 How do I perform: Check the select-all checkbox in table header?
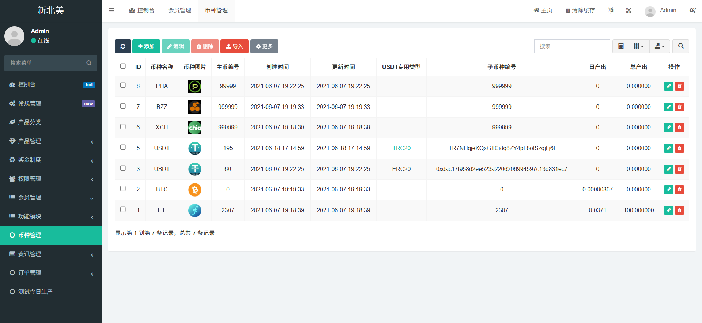coord(123,66)
